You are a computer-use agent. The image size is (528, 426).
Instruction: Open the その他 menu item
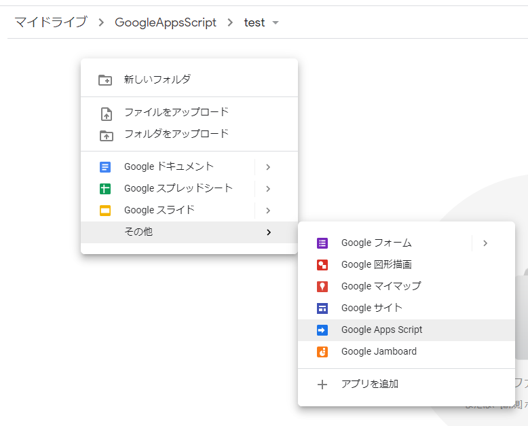(189, 232)
